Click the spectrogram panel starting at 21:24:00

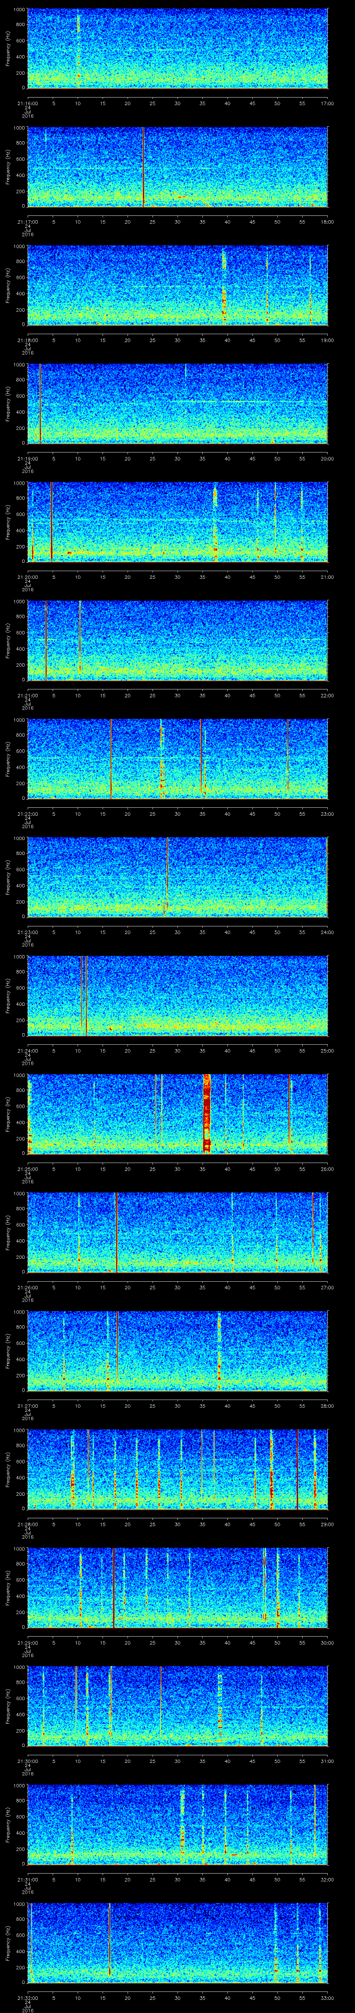tap(178, 995)
